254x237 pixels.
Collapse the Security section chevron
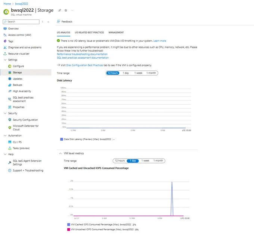point(5,113)
